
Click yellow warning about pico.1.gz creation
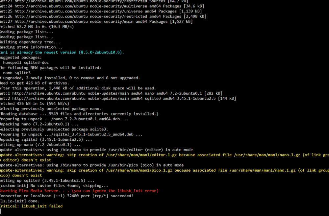coord(164,170)
